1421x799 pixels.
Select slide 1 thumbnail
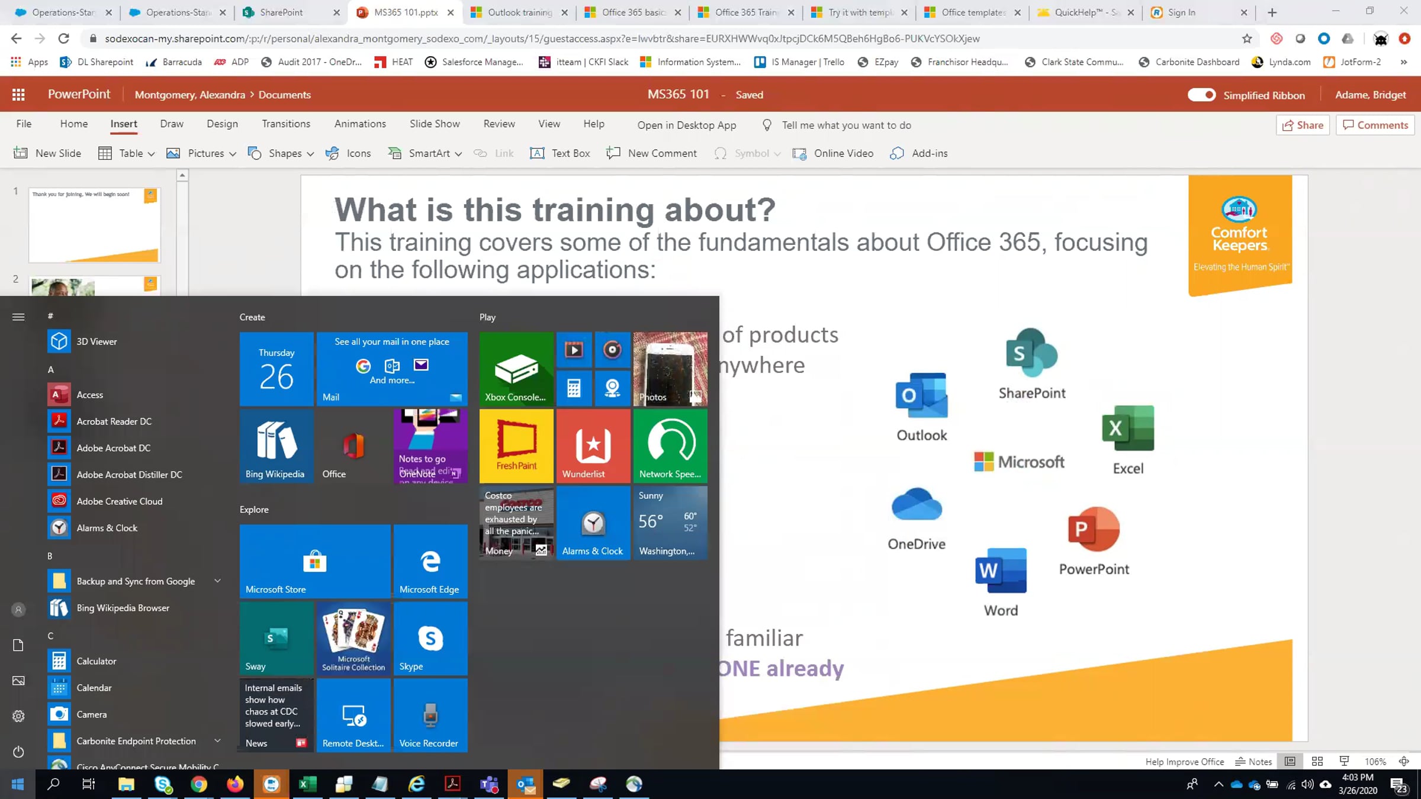(95, 225)
